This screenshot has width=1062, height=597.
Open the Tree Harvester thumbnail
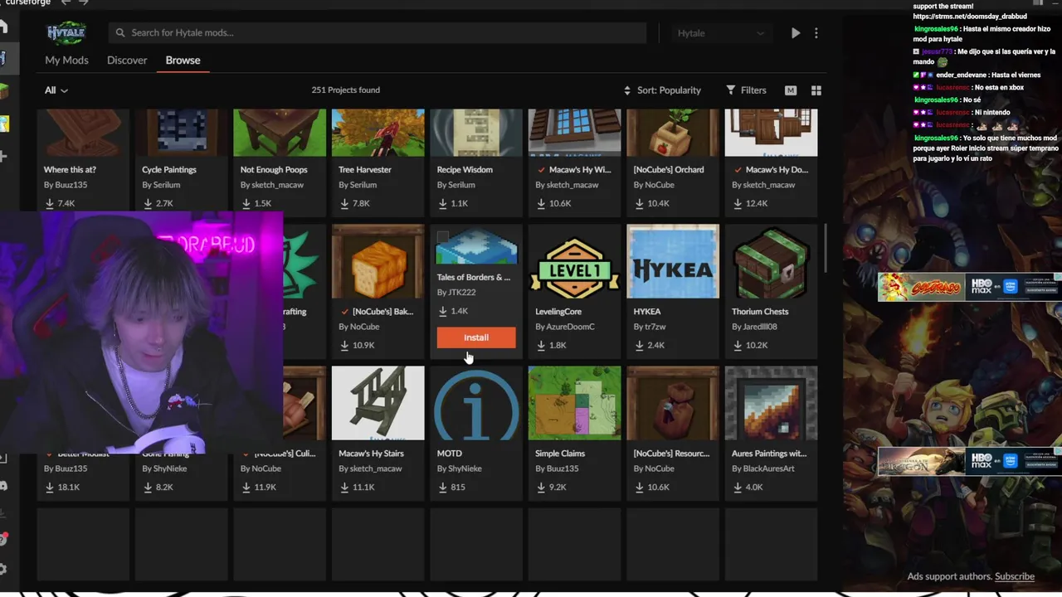[378, 133]
